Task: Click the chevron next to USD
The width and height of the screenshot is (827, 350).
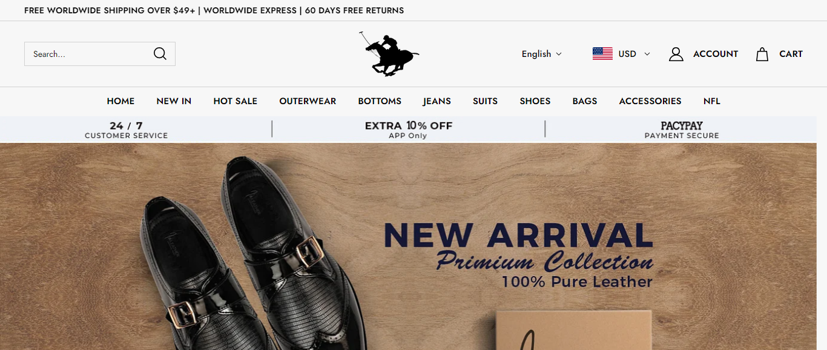Action: point(647,54)
